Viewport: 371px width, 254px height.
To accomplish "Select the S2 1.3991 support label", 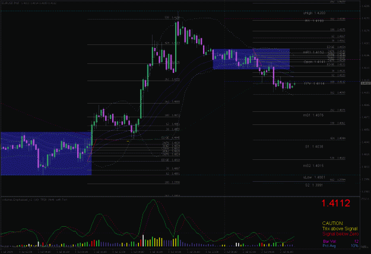I will [x=314, y=185].
